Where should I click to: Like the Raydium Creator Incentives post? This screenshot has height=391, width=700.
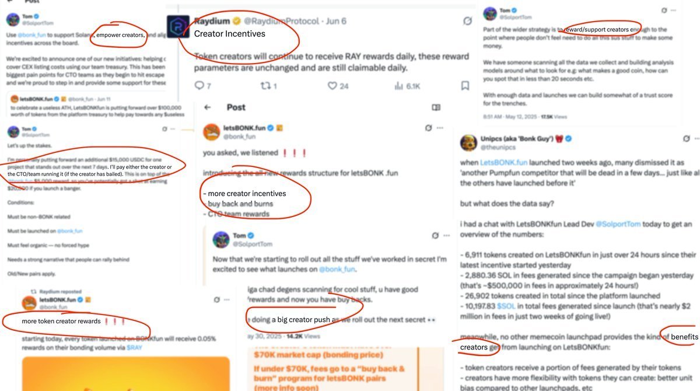(332, 86)
